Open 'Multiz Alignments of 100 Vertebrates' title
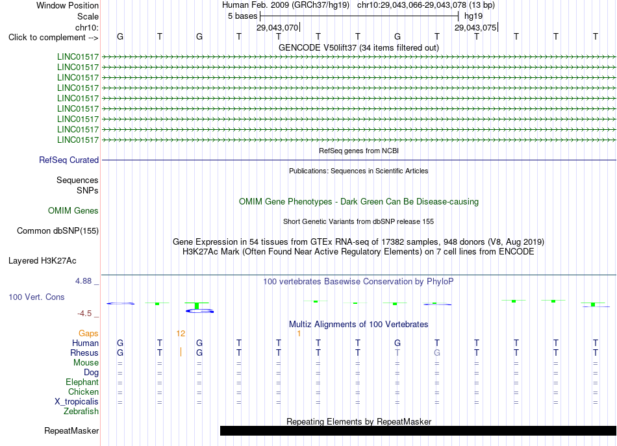 359,325
